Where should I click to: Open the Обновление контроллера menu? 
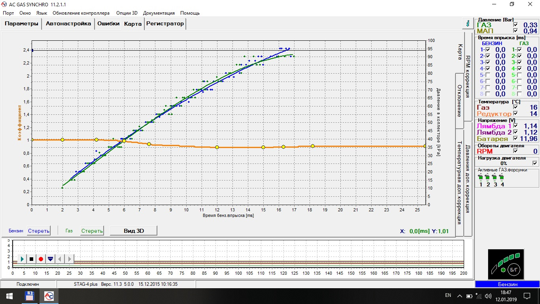pyautogui.click(x=81, y=13)
